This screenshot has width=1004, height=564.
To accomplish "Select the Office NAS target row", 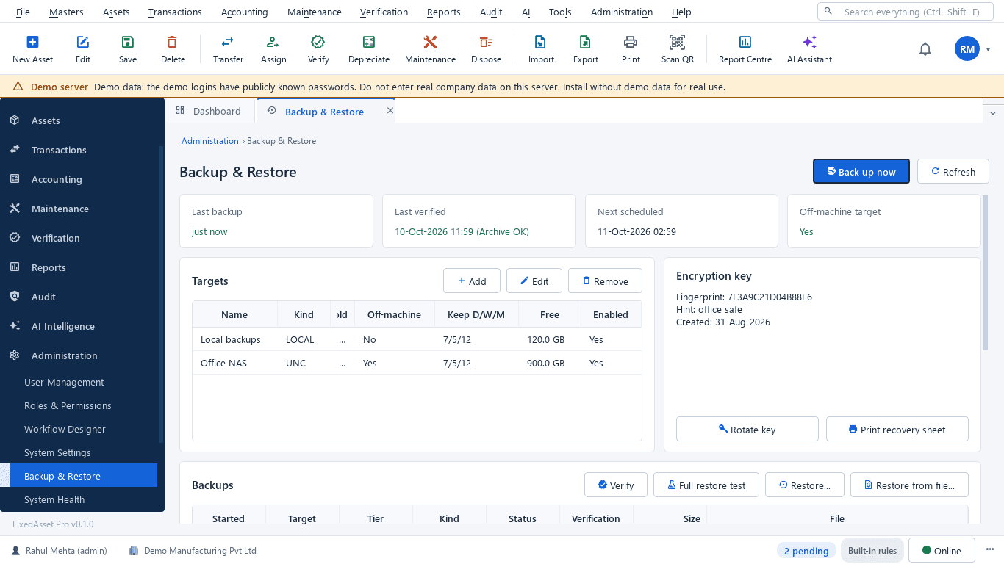I will point(417,363).
